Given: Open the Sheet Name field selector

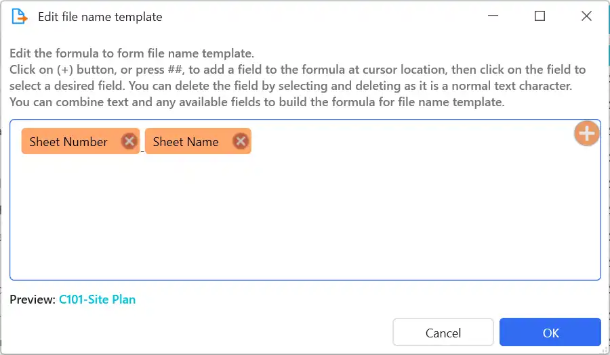Looking at the screenshot, I should pos(186,141).
